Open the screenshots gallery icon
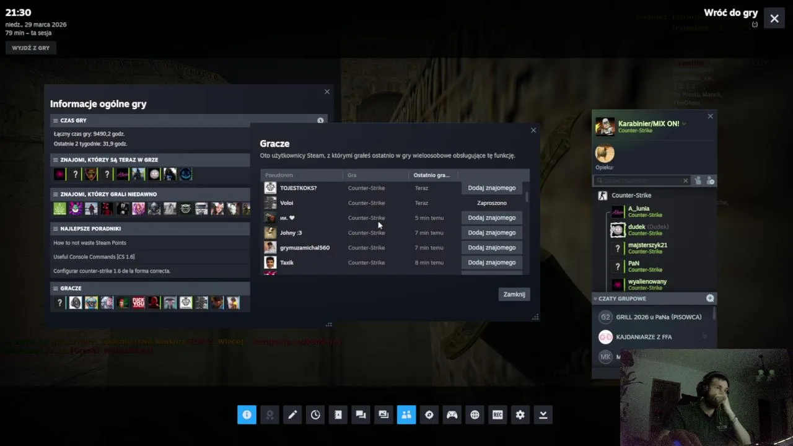 pyautogui.click(x=383, y=414)
